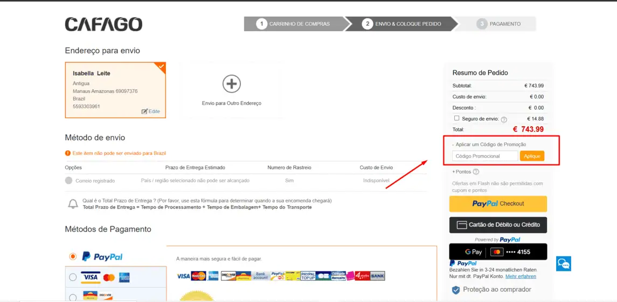
Task: Open the Mehr erfahren link
Action: [521, 277]
